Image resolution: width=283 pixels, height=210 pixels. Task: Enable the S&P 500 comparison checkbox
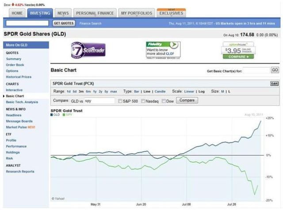tap(121, 101)
